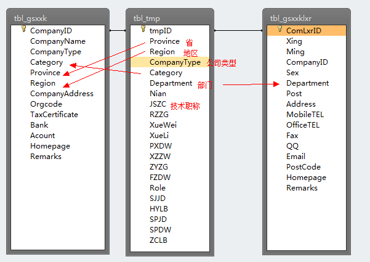Select the Post field
Image resolution: width=370 pixels, height=262 pixels.
294,94
